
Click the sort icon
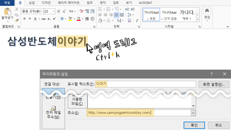coord(129,20)
